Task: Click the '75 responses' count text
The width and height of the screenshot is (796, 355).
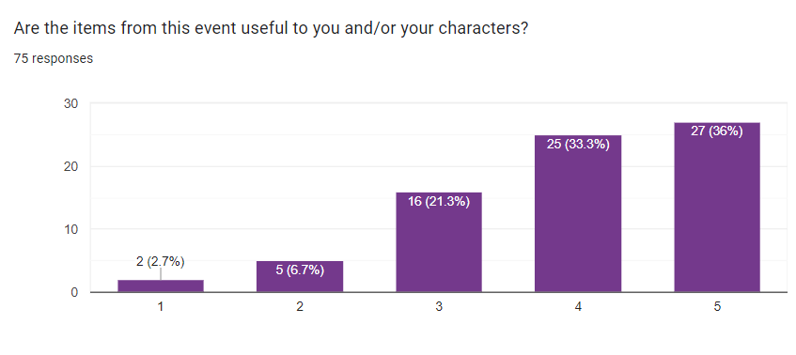Action: pyautogui.click(x=54, y=59)
